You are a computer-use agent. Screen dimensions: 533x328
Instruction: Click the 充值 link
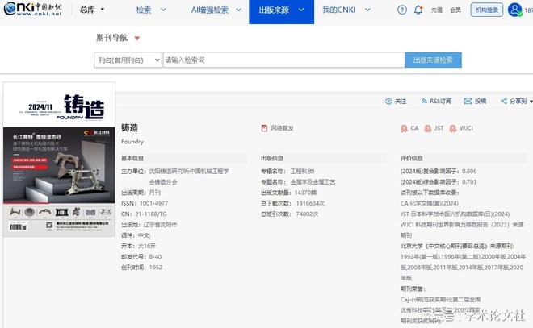click(x=437, y=10)
